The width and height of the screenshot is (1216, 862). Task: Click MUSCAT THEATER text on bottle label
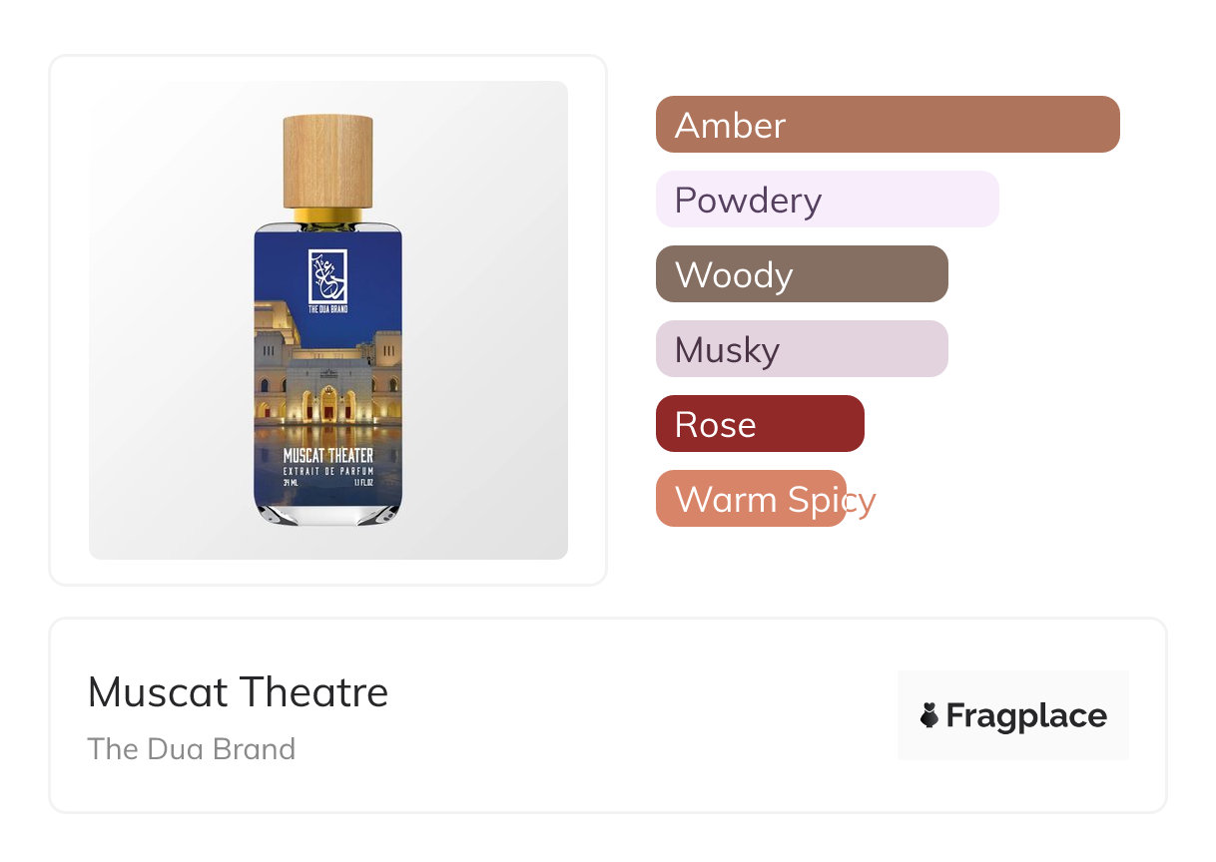[x=328, y=457]
